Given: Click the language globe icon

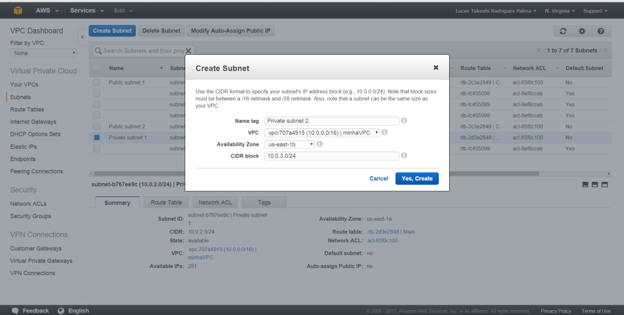Looking at the screenshot, I should coord(61,311).
